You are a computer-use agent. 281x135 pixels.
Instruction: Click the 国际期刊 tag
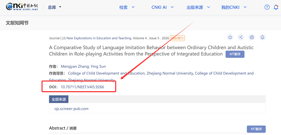pos(177,38)
